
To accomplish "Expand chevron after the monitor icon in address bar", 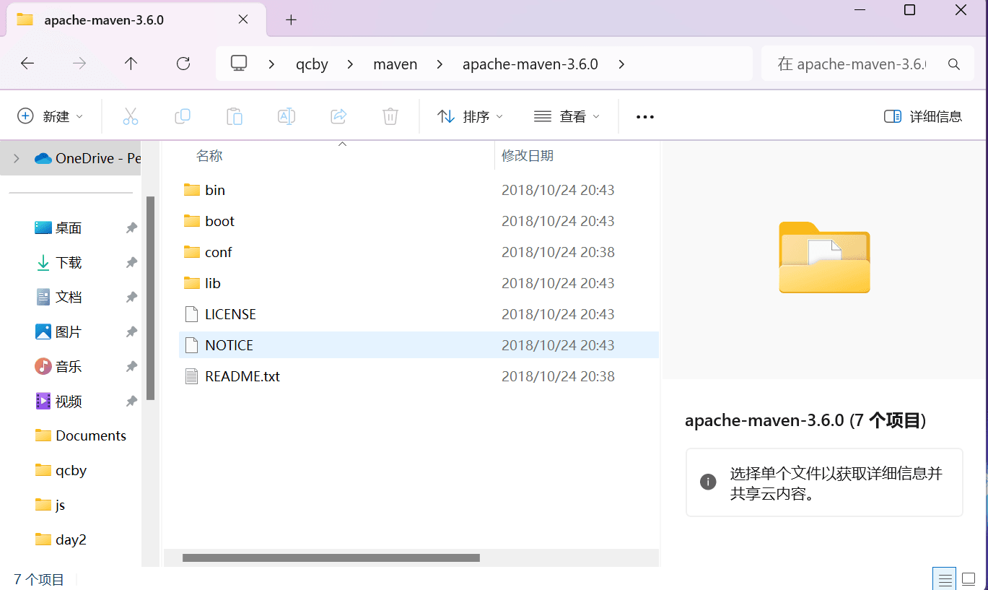I will 272,64.
